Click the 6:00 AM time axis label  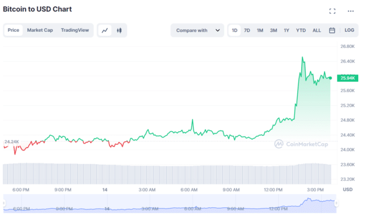(x=189, y=190)
